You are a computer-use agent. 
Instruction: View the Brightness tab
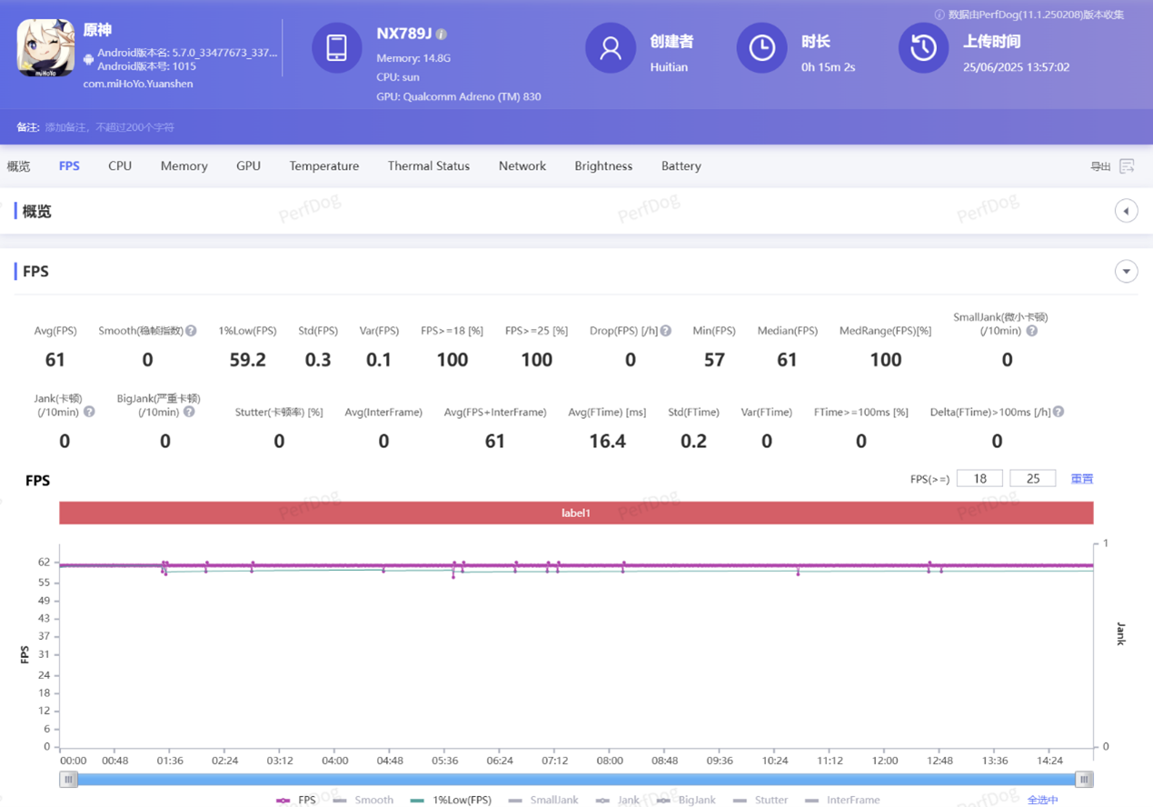click(603, 166)
